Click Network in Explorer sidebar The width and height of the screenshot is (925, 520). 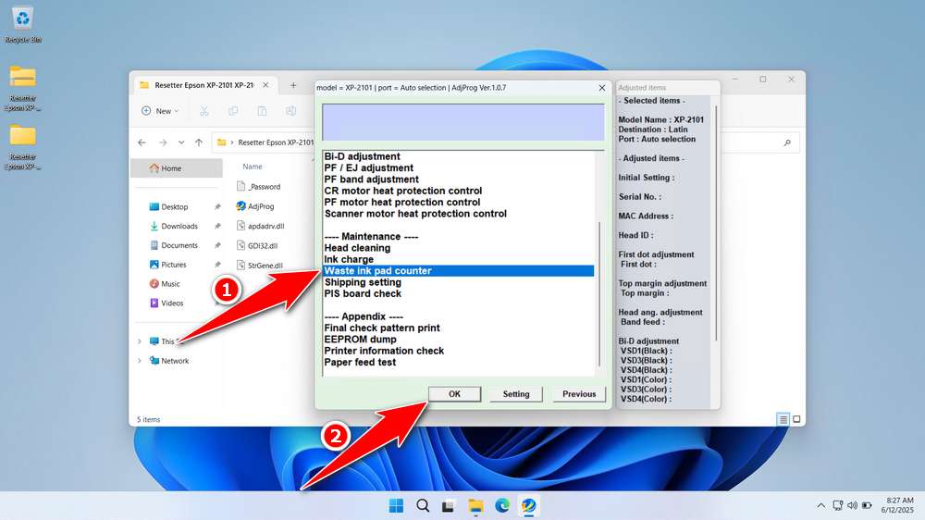(x=175, y=361)
